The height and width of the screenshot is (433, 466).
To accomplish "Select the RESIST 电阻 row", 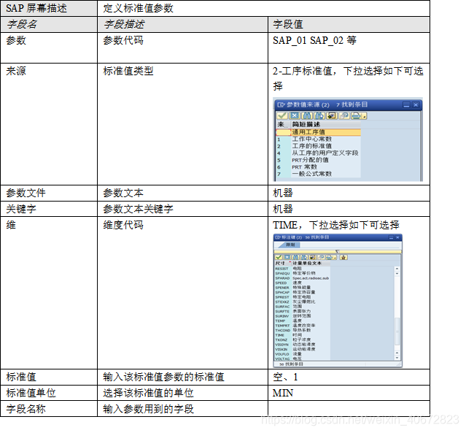I will 302,269.
